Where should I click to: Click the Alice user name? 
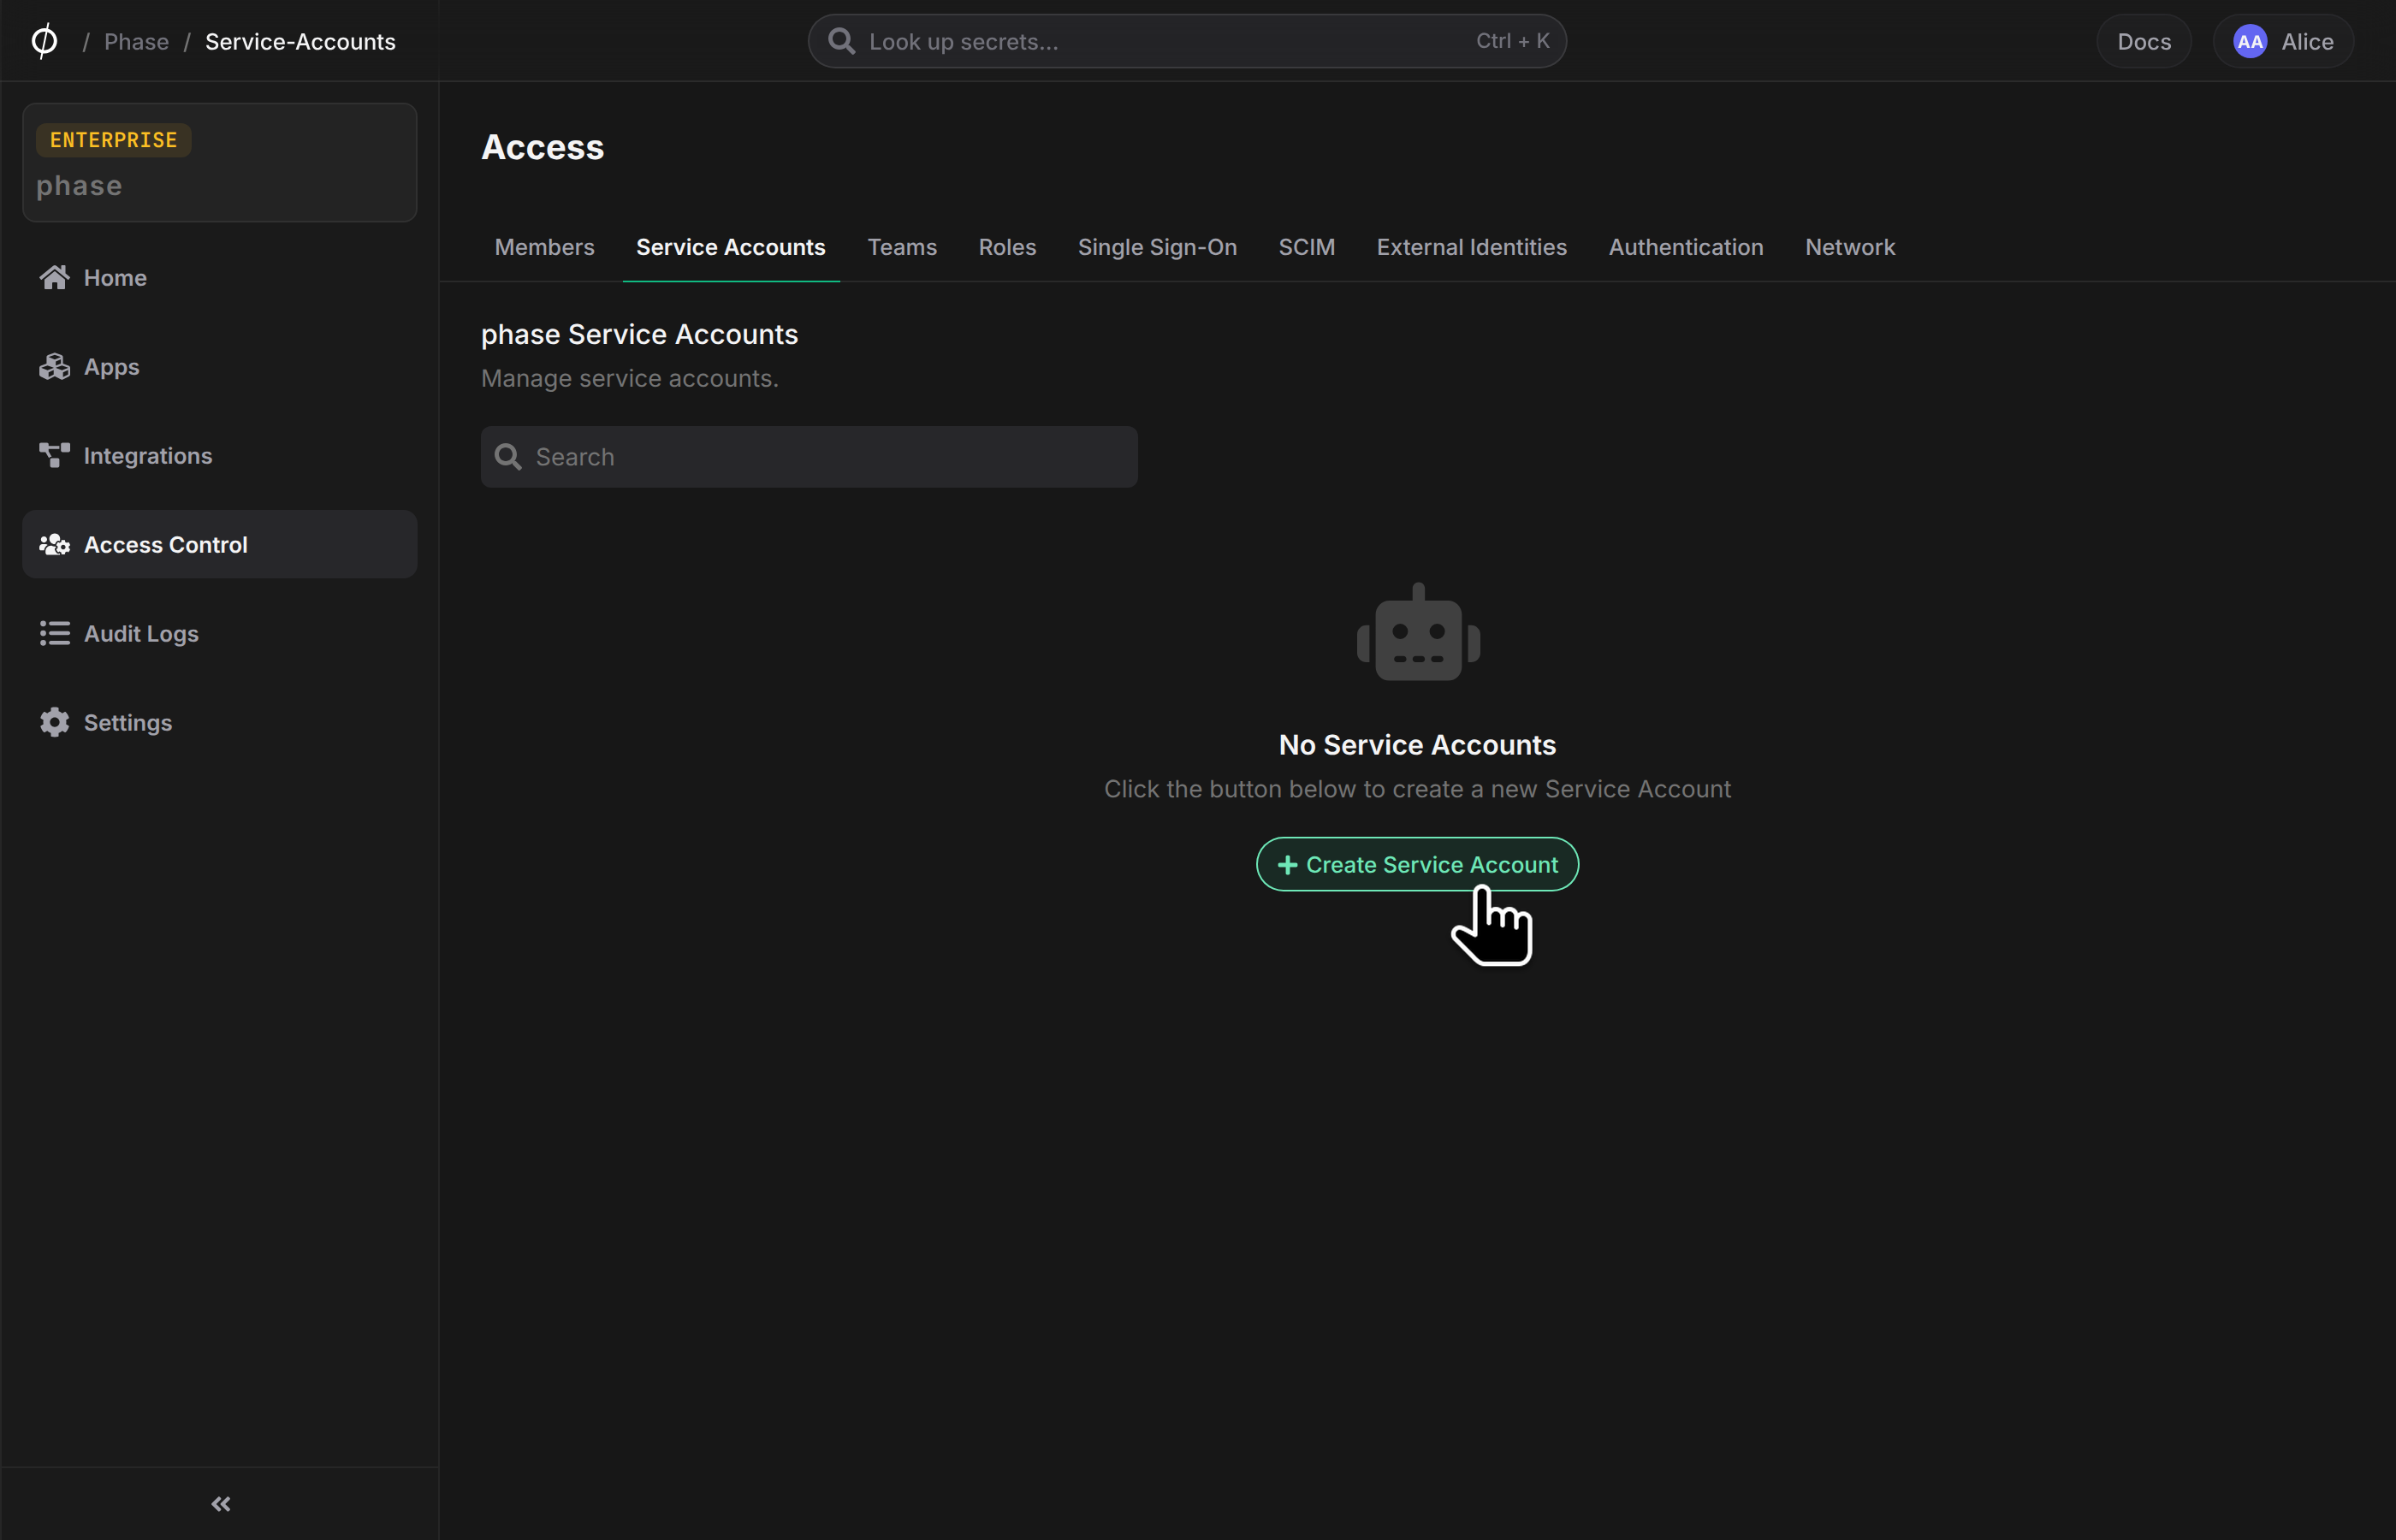[2307, 42]
